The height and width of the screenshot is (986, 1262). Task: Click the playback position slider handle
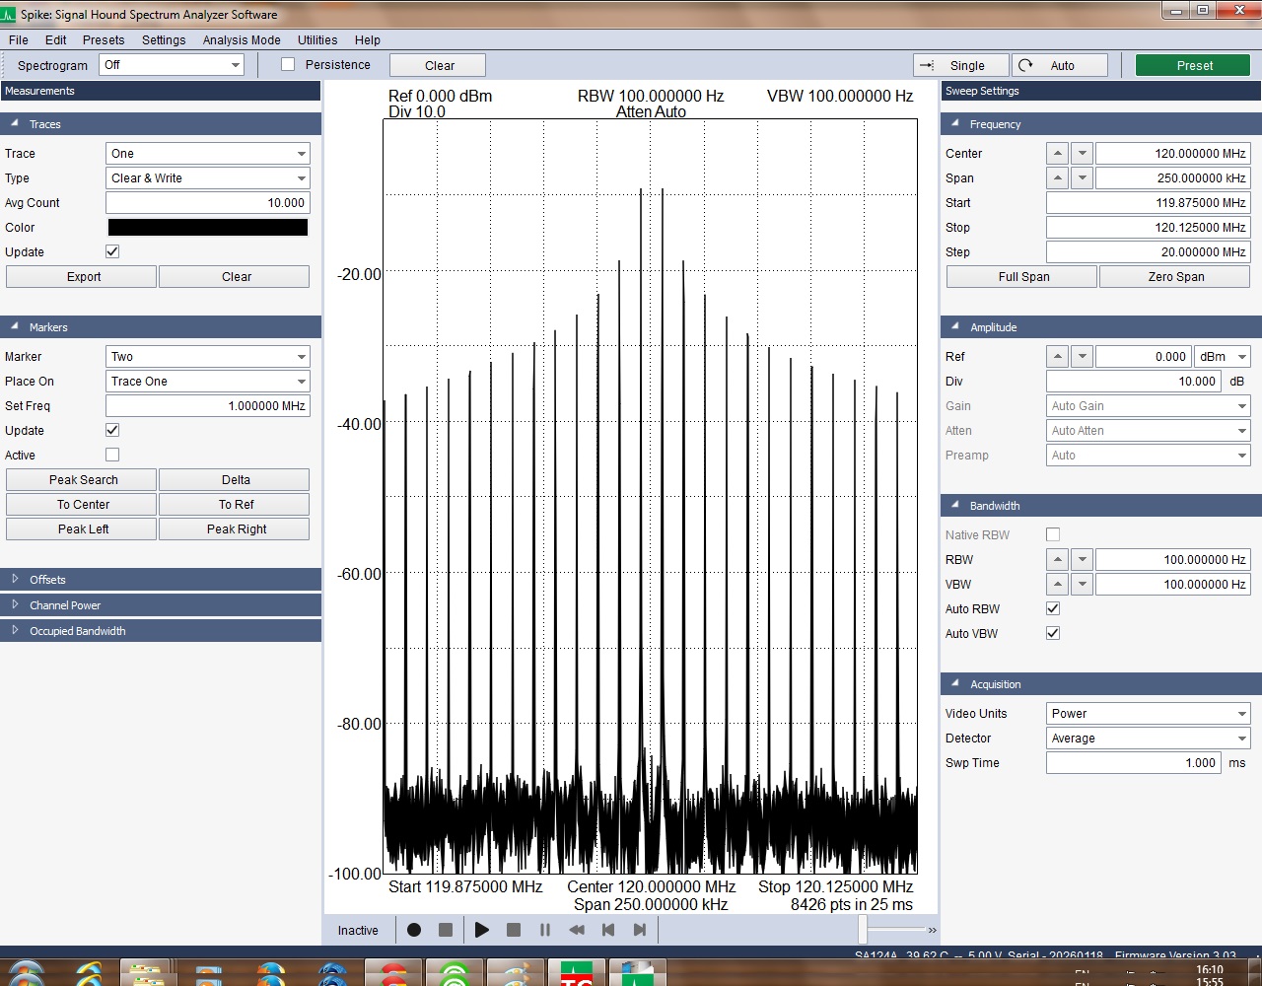click(x=864, y=930)
